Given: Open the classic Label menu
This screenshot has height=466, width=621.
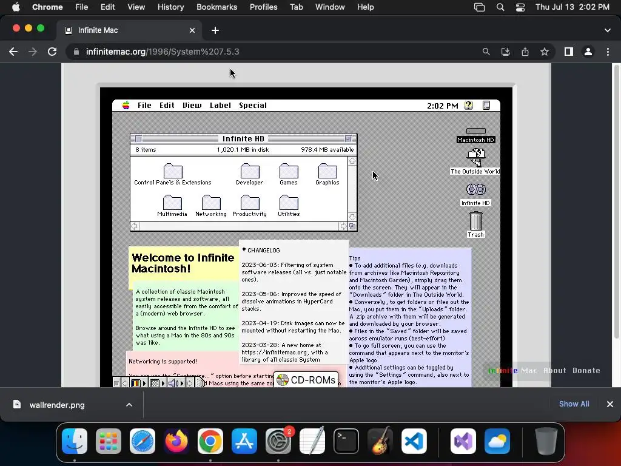Looking at the screenshot, I should [220, 106].
